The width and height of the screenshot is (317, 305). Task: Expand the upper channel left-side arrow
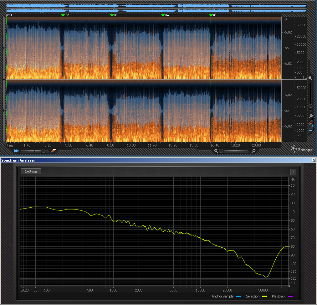[4, 48]
